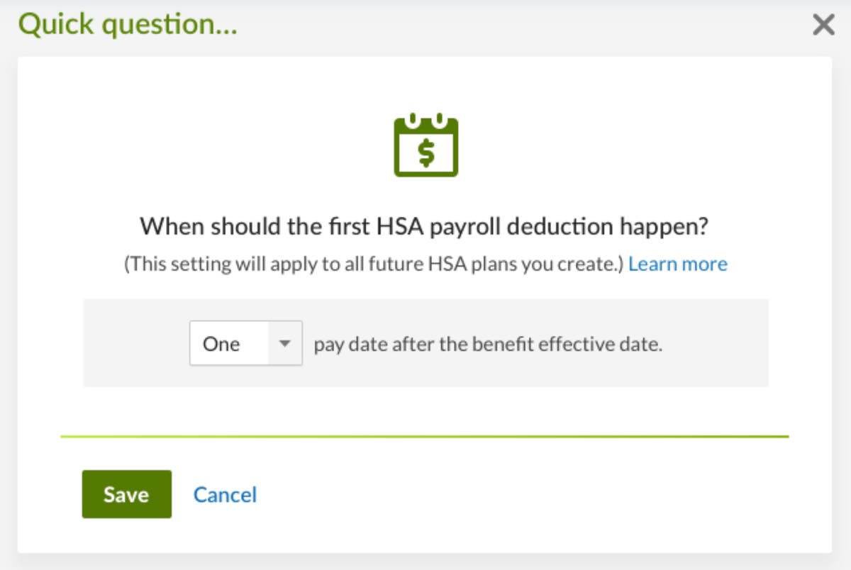Click the dollar sign inside the calendar graphic
This screenshot has width=851, height=570.
click(x=425, y=151)
